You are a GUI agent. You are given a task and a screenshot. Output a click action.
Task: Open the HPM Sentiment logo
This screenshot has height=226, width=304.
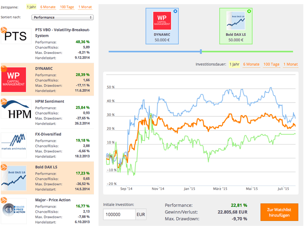click(x=16, y=109)
